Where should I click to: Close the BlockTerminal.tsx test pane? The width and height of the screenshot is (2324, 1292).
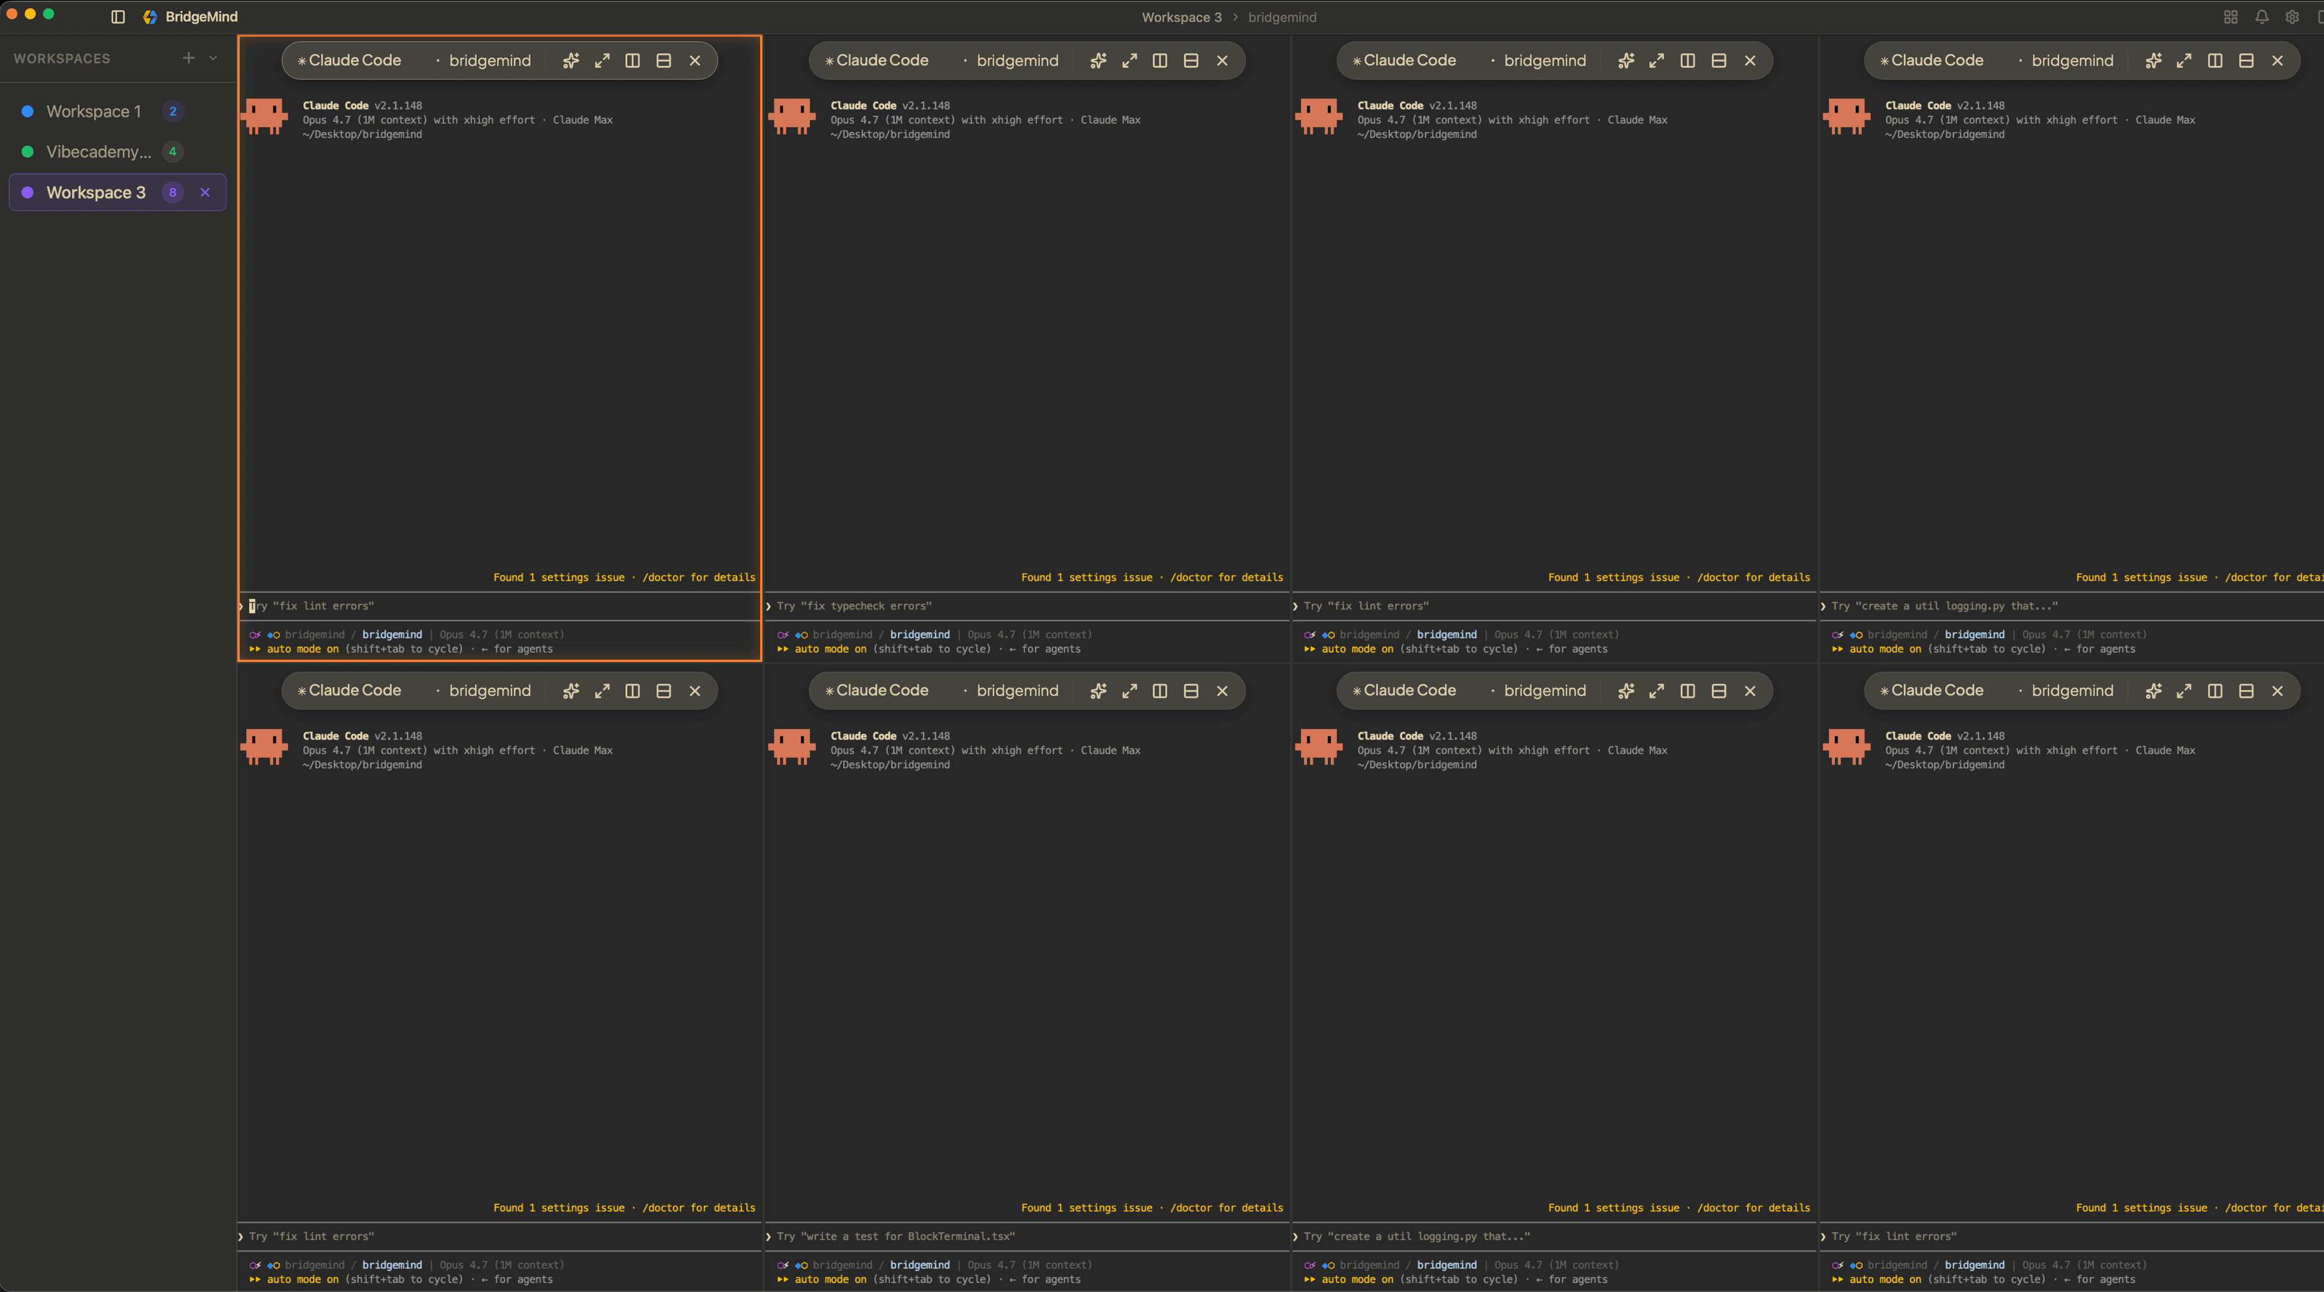[x=1223, y=691]
